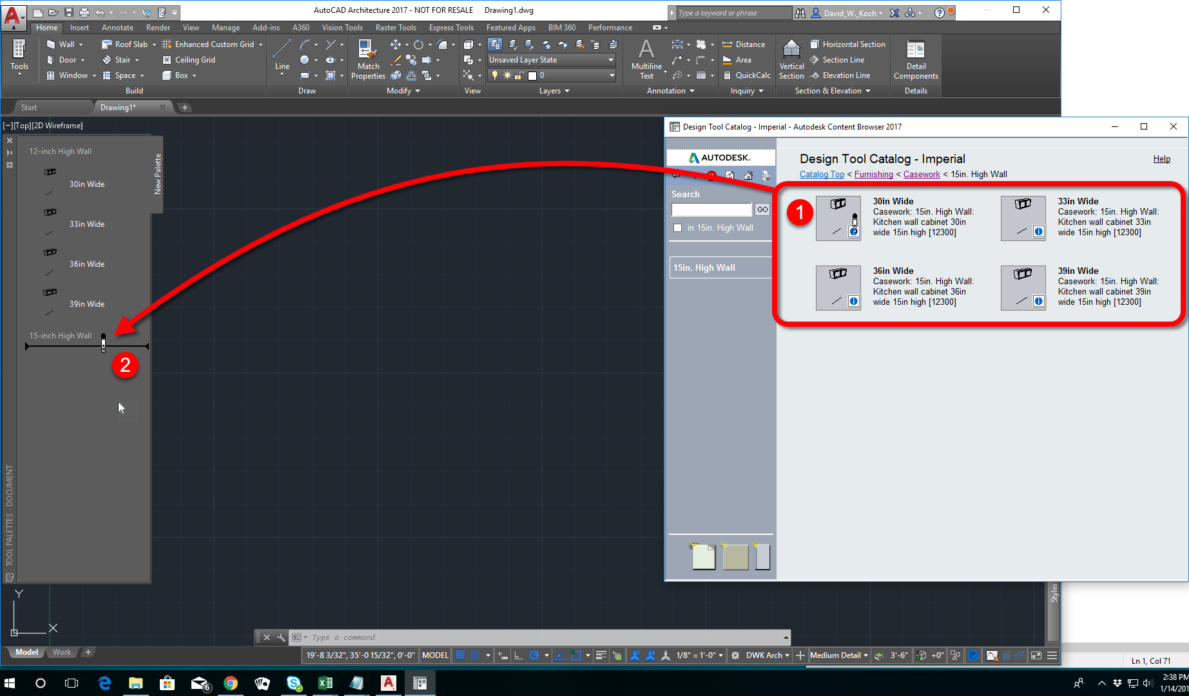Click info icon on 33in Wide thumbnail
The image size is (1189, 696).
click(1039, 232)
